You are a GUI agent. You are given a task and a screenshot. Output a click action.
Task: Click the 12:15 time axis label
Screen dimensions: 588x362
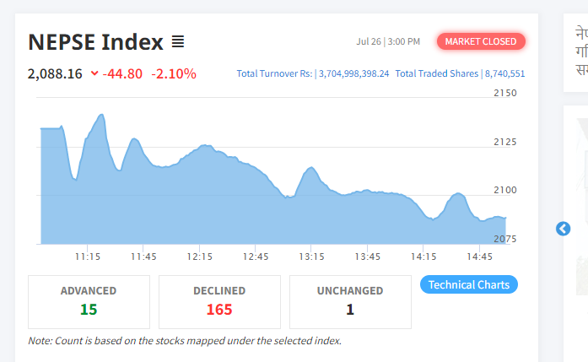(x=199, y=256)
